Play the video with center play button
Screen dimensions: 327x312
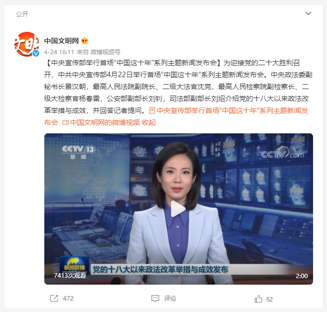tap(178, 209)
